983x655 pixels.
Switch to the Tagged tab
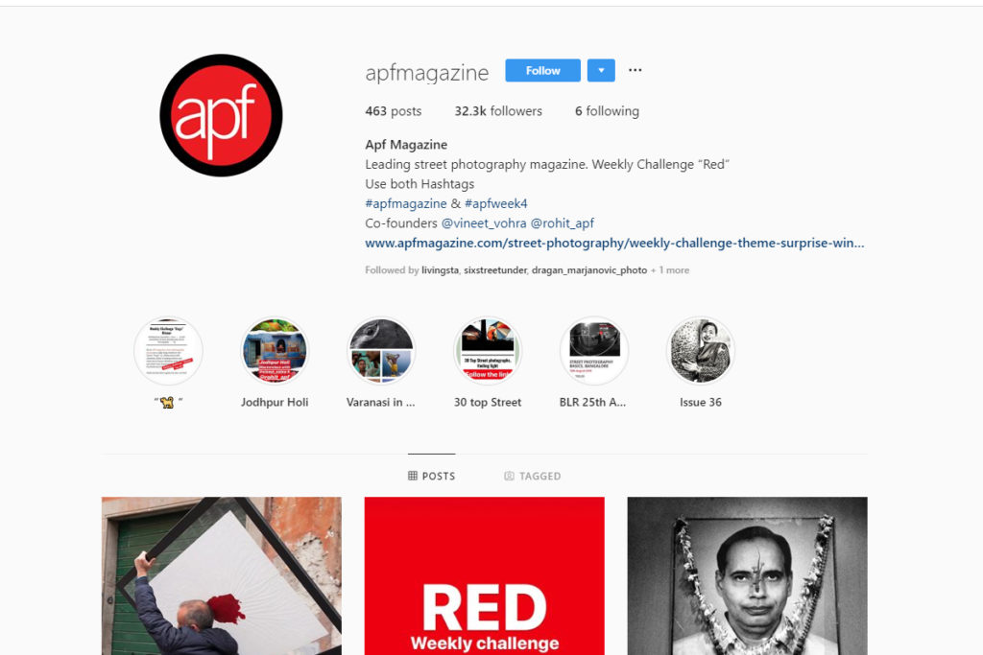[x=532, y=476]
